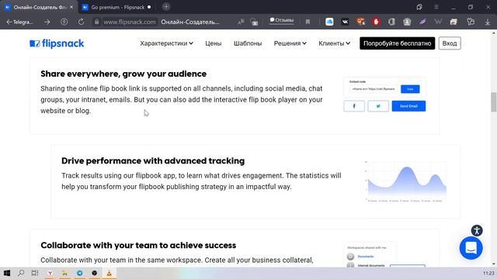Open Task View on taskbar
The width and height of the screenshot is (497, 279).
(35, 273)
